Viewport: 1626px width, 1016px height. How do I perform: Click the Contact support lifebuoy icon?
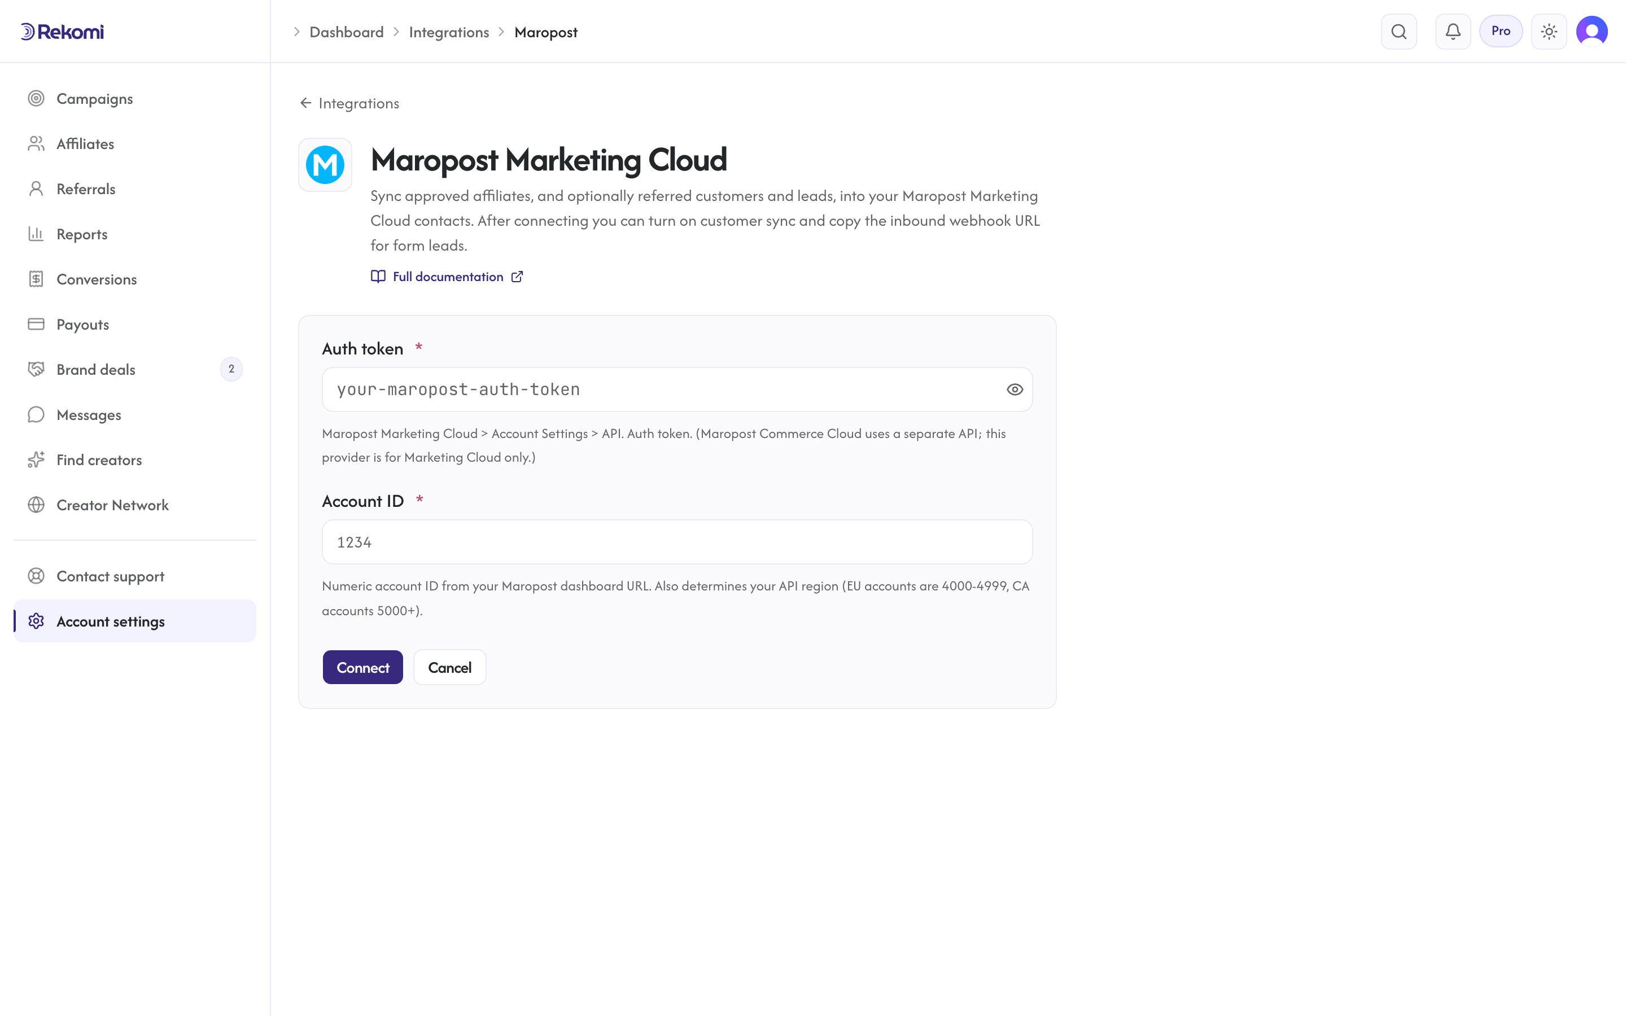[36, 576]
